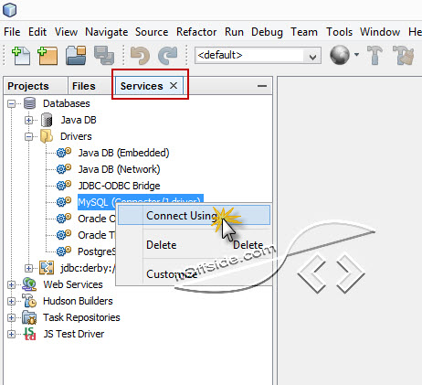Choose Customize in the context menu
422x385 pixels.
coord(194,274)
